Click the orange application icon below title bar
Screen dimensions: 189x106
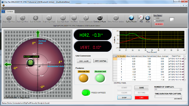pyautogui.click(x=3, y=5)
